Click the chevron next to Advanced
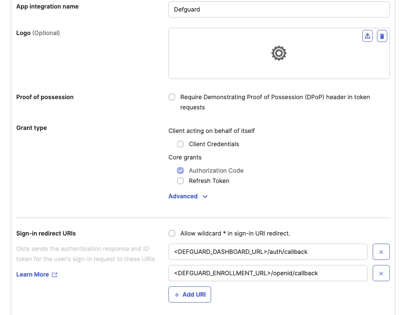 (x=205, y=197)
